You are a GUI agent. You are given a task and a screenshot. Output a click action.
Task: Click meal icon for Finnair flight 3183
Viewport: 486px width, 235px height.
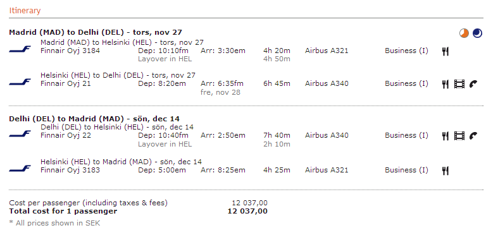(x=445, y=171)
